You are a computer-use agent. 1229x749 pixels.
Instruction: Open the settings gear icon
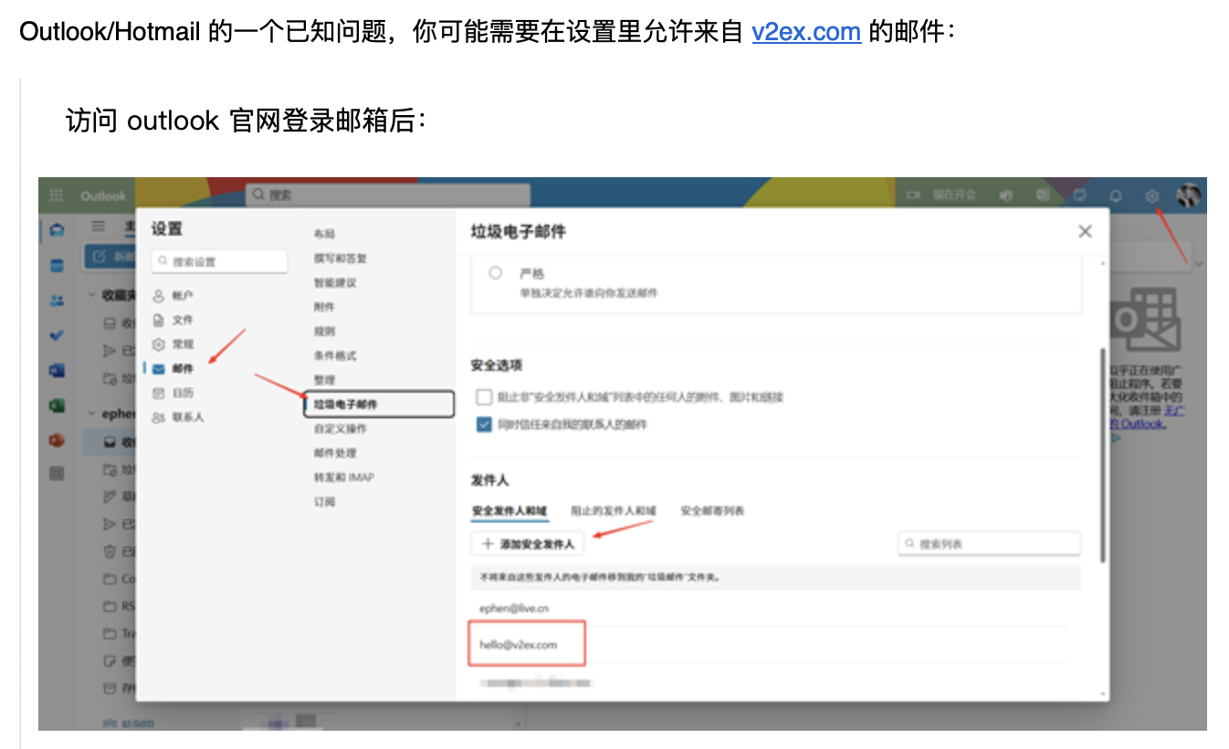click(x=1152, y=195)
